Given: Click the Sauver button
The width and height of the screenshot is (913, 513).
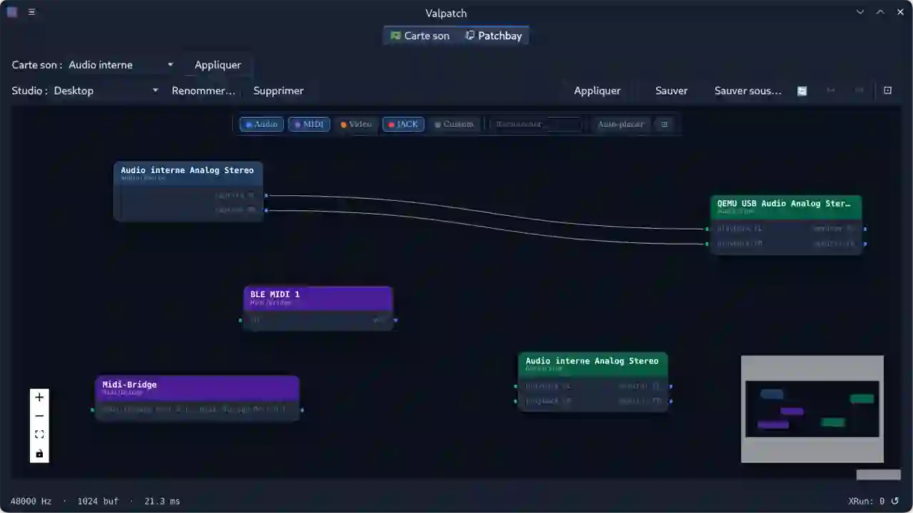Looking at the screenshot, I should (671, 90).
